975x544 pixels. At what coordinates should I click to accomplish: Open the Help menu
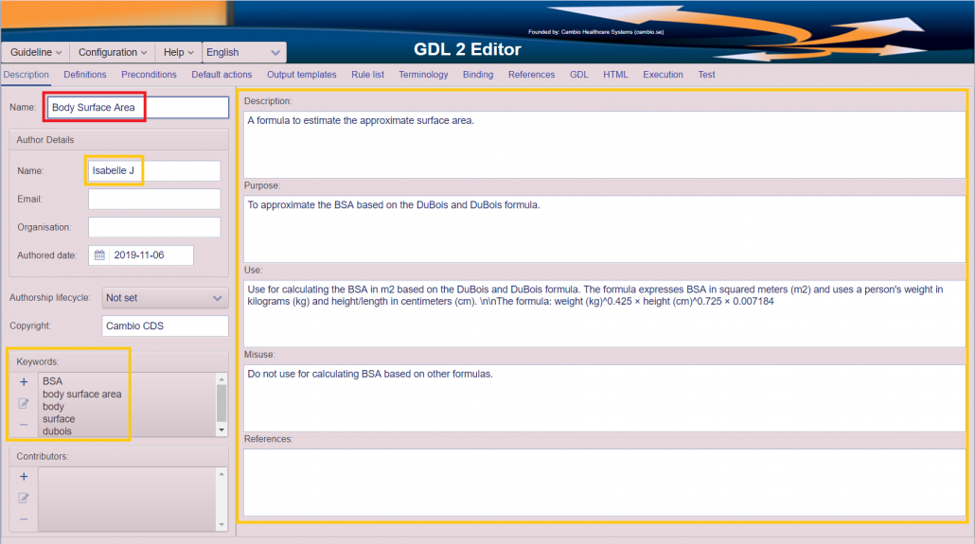(179, 52)
